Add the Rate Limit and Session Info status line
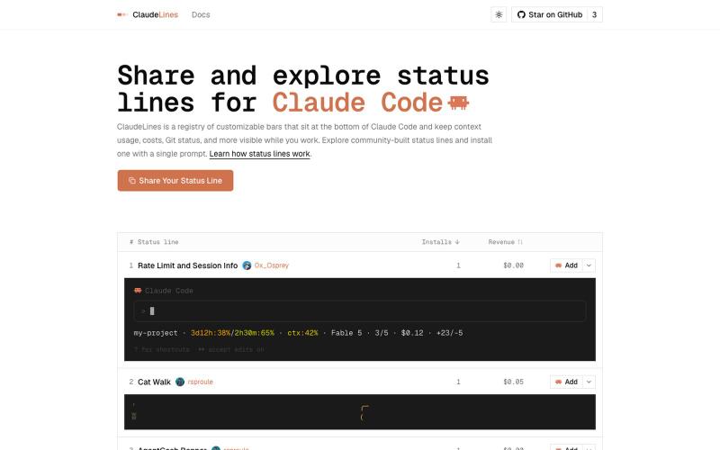This screenshot has width=720, height=450. [x=566, y=265]
